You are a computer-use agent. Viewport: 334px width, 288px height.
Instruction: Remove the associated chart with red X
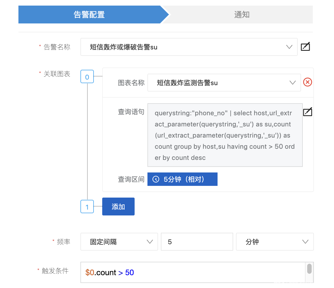pyautogui.click(x=307, y=82)
